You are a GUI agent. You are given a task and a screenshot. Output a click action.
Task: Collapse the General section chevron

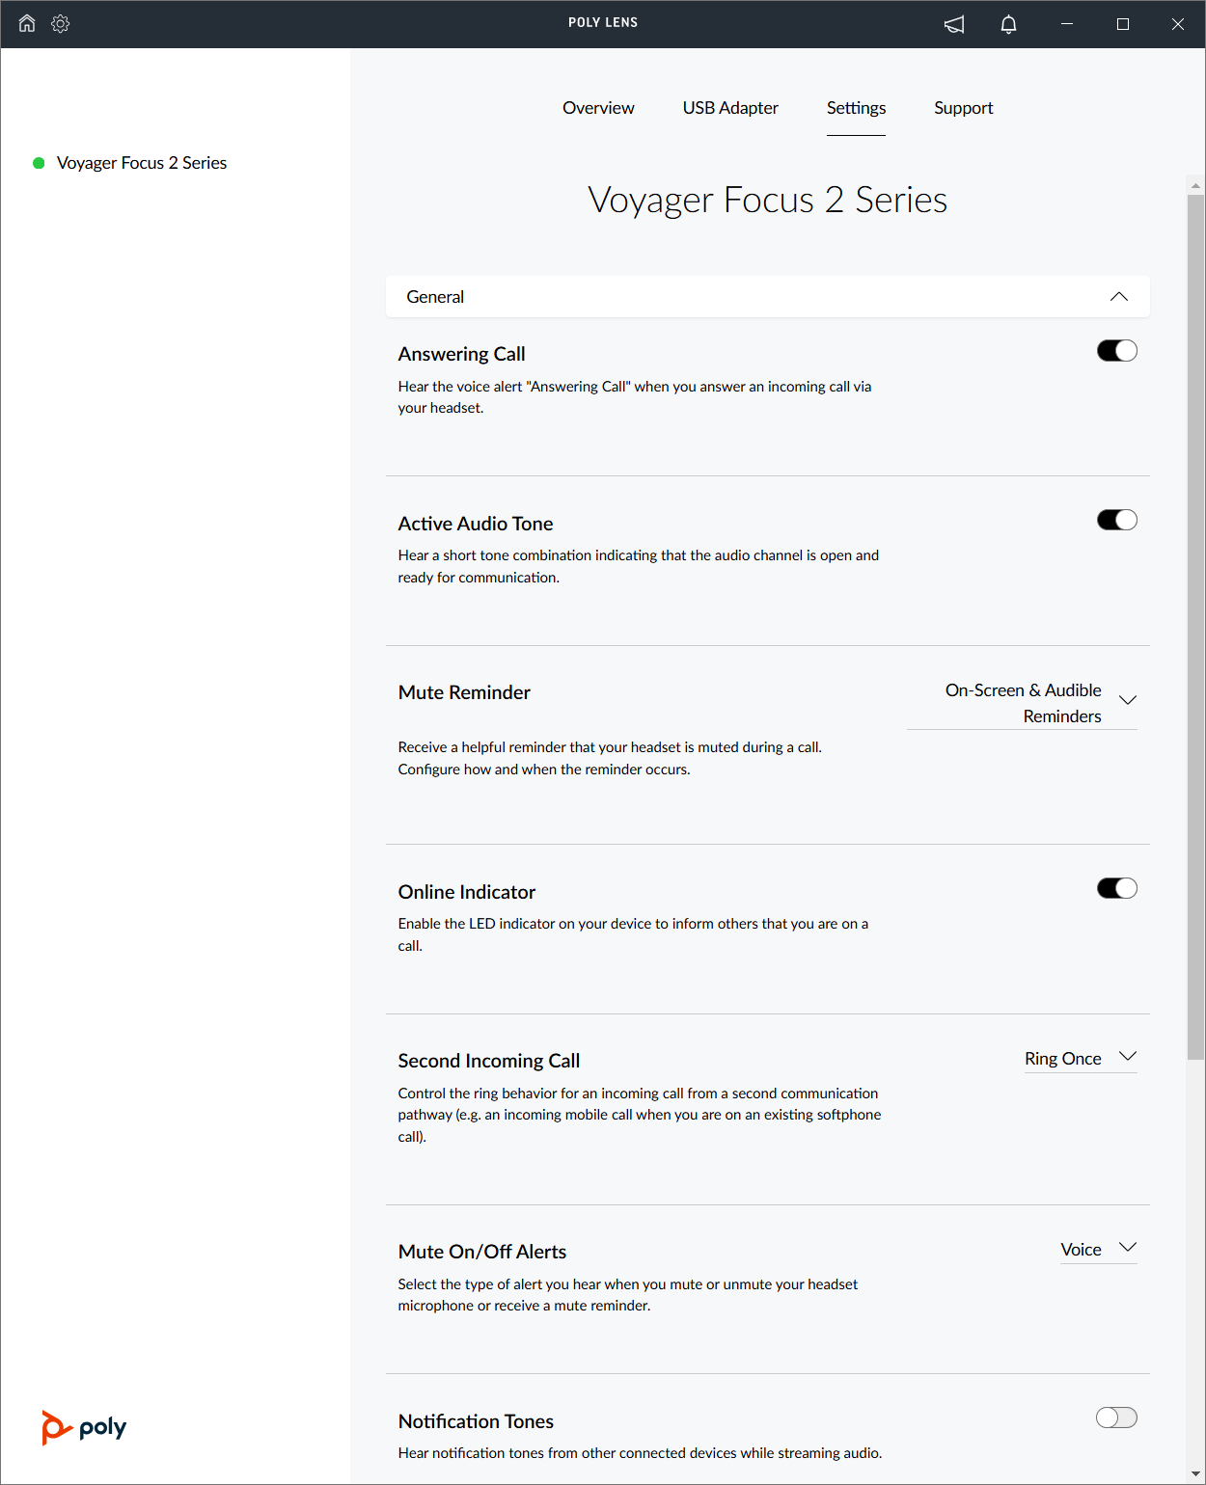[x=1119, y=297]
